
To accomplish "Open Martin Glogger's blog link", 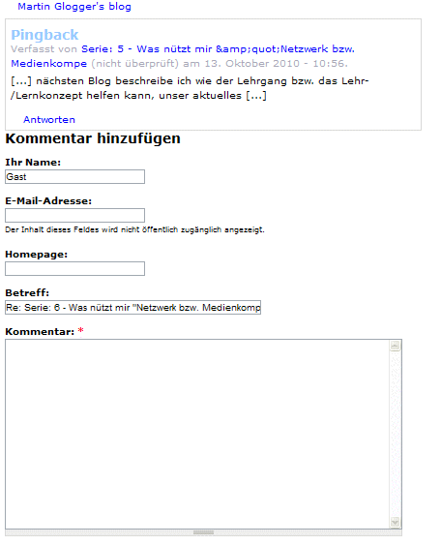I will coord(74,7).
